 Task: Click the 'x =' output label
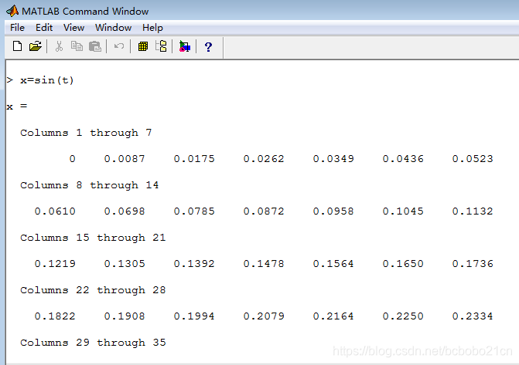[x=16, y=106]
